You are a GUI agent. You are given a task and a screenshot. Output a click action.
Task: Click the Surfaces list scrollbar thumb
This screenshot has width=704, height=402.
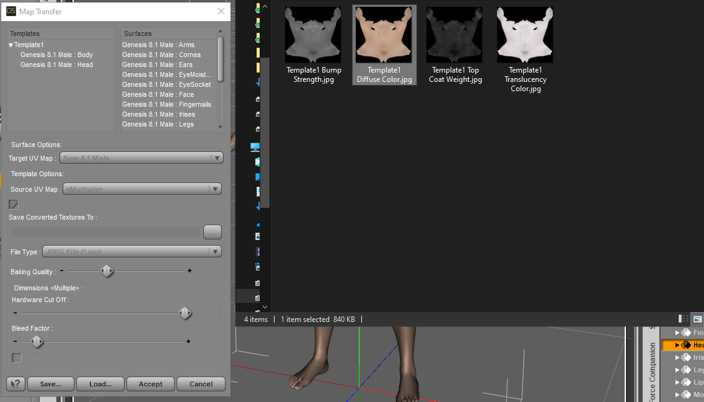[220, 58]
